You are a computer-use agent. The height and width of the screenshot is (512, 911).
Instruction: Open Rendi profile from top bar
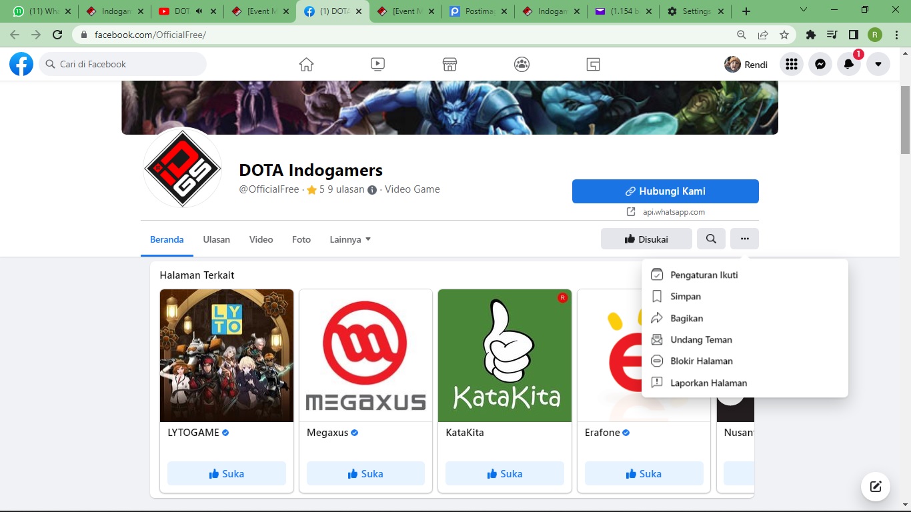coord(746,64)
